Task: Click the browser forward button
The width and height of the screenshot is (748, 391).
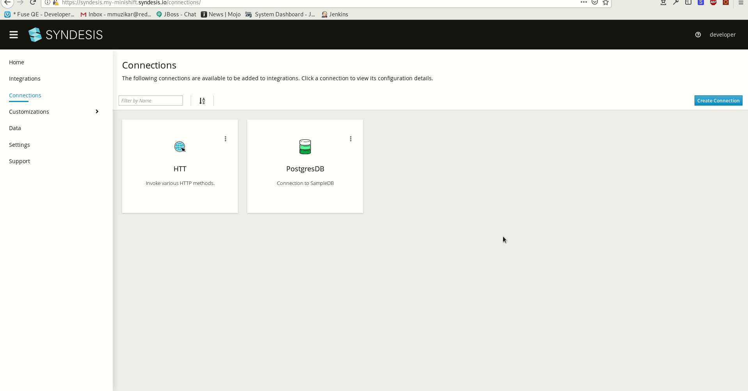Action: click(20, 2)
